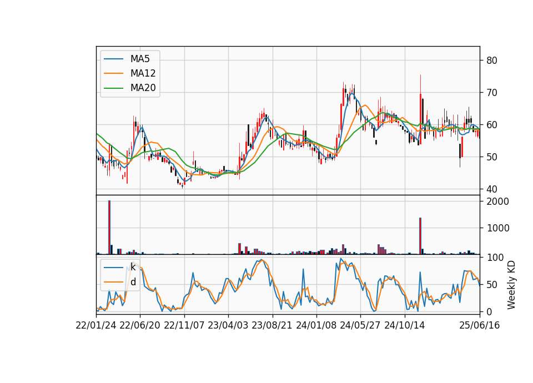The width and height of the screenshot is (533, 383).
Task: Click the 23/08/21 date tick label
Action: (272, 325)
